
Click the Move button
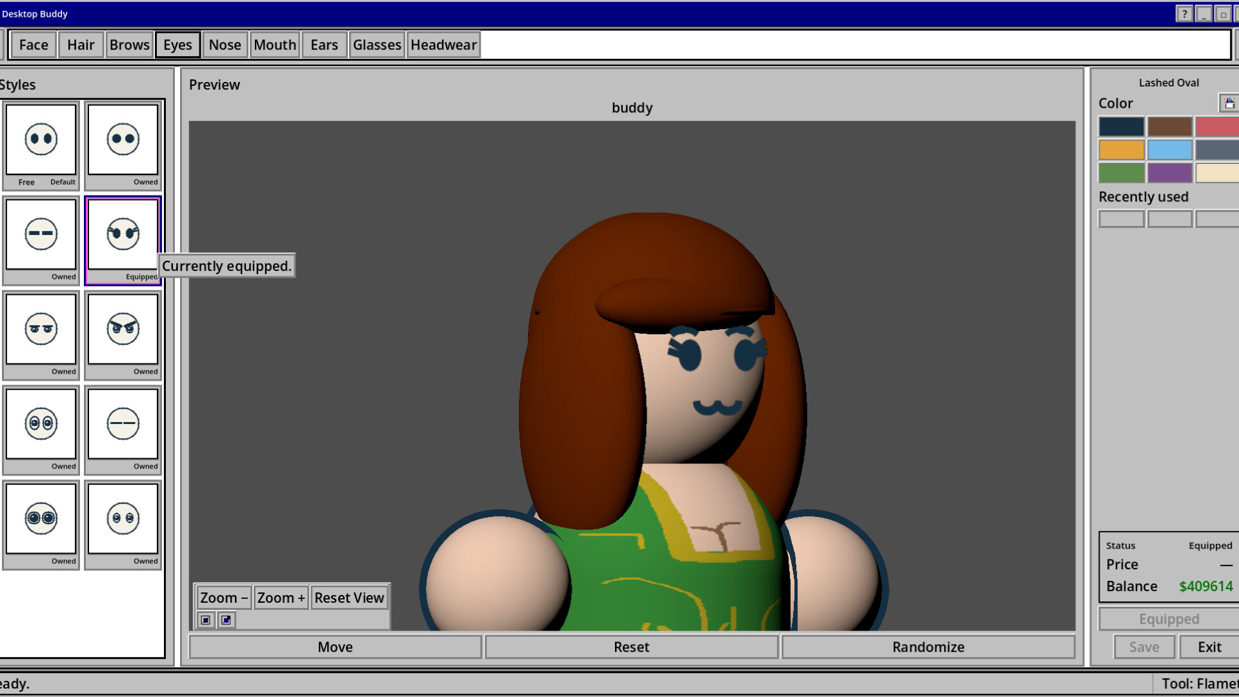(x=336, y=647)
